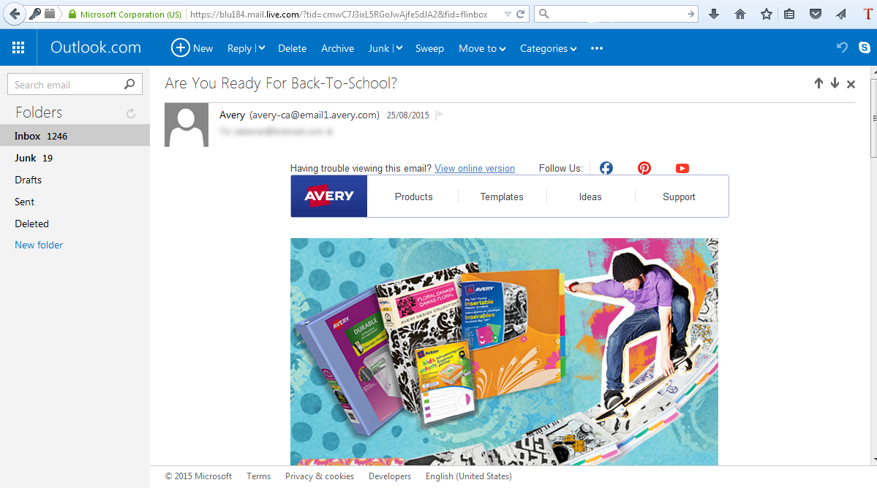Screen dimensions: 877x488
Task: Click the search magnifier in Search email
Action: [x=129, y=84]
